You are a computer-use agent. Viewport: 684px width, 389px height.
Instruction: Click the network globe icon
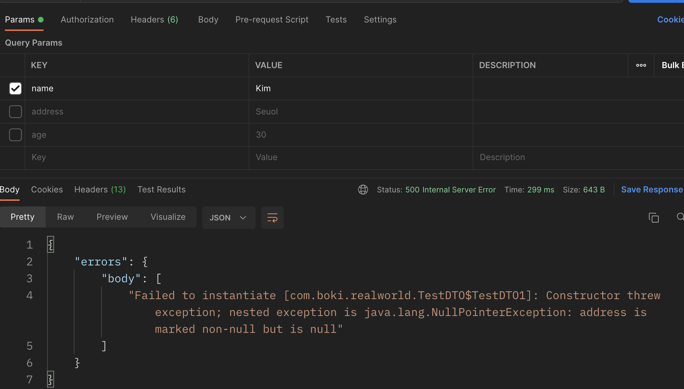tap(363, 190)
